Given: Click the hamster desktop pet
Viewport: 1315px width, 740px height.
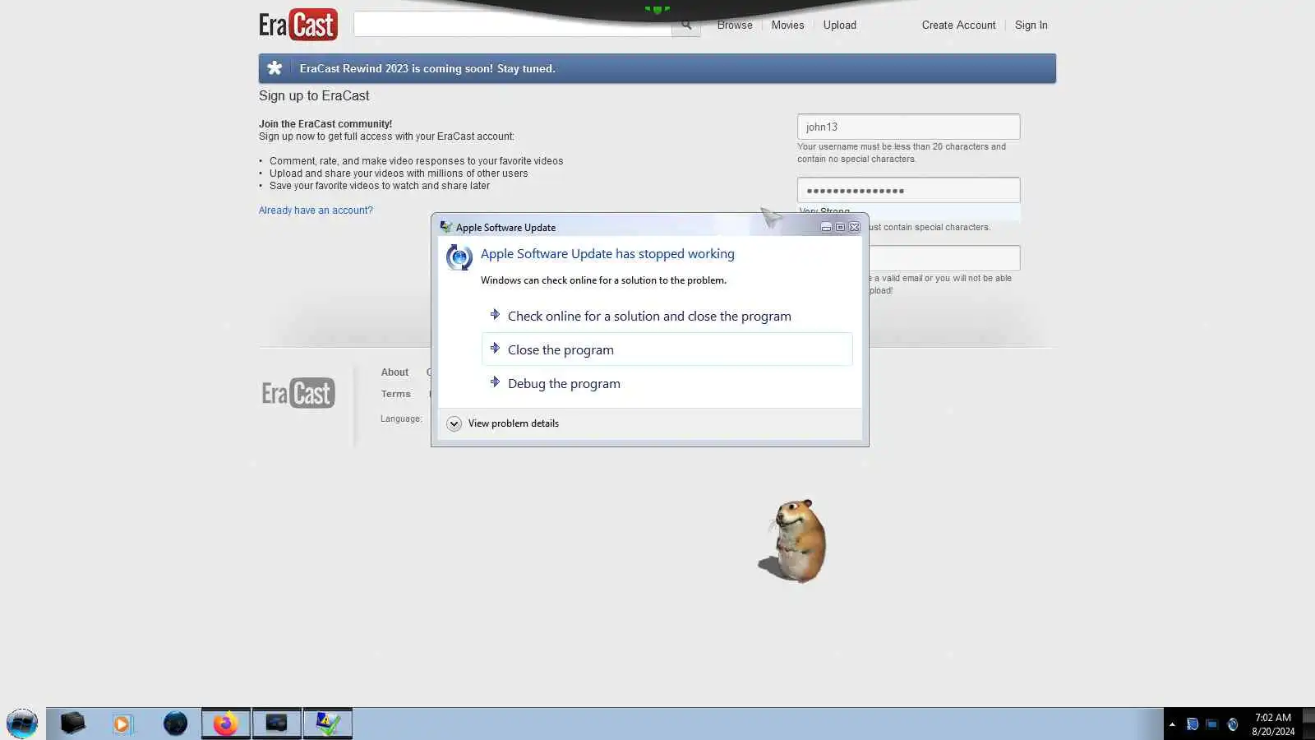Looking at the screenshot, I should click(793, 540).
